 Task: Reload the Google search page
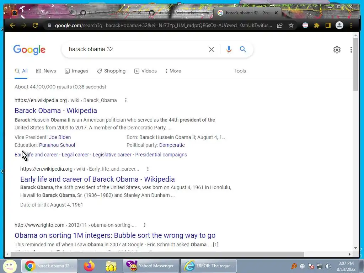tap(35, 25)
